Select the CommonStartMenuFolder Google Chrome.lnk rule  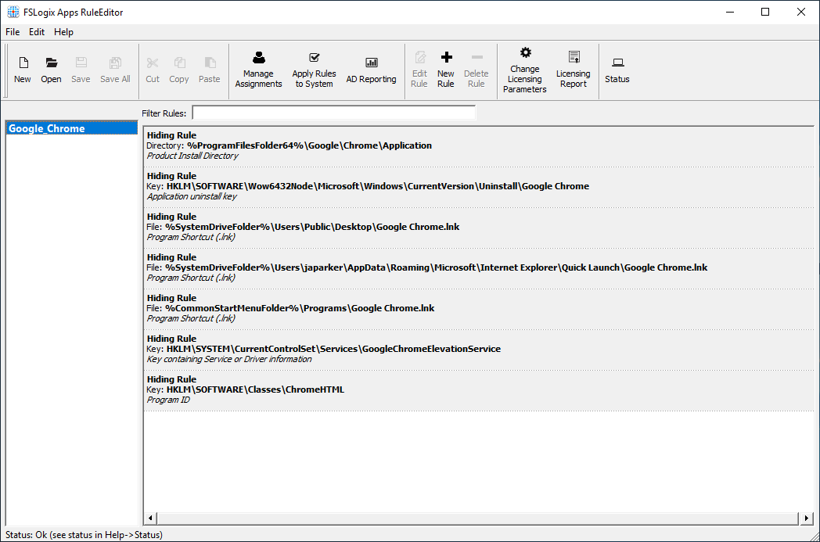click(x=479, y=309)
